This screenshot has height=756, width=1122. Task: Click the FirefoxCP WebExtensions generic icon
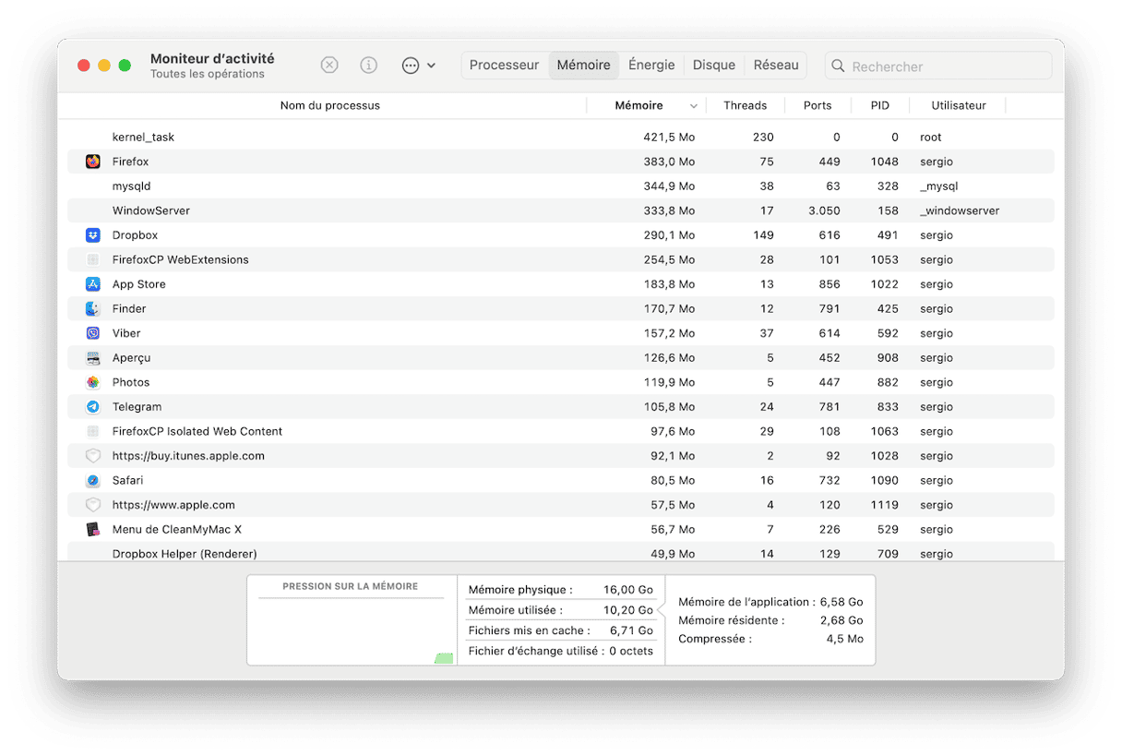pyautogui.click(x=93, y=259)
